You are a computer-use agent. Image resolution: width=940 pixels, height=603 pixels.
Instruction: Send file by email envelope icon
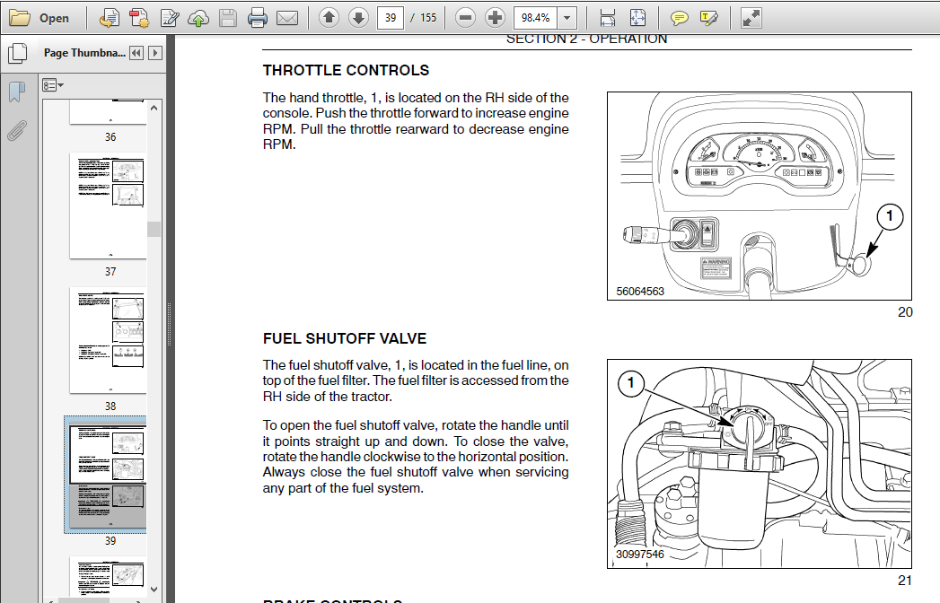[x=287, y=18]
